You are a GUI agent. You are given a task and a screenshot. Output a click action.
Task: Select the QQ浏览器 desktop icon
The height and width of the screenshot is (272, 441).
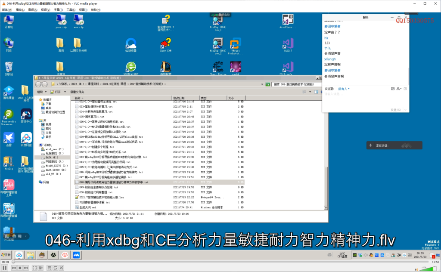(x=131, y=45)
